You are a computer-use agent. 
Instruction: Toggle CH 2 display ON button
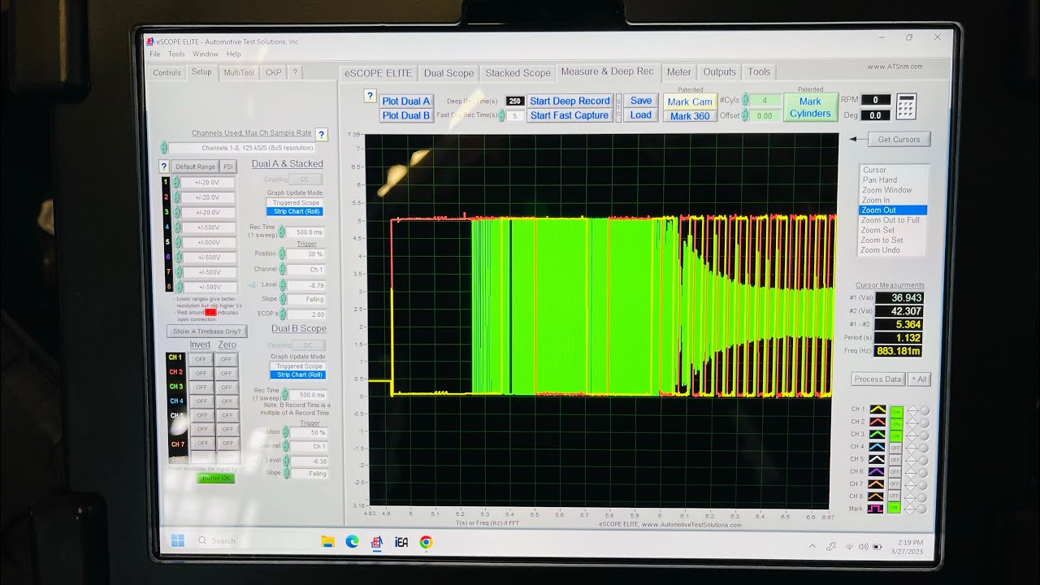pyautogui.click(x=897, y=424)
